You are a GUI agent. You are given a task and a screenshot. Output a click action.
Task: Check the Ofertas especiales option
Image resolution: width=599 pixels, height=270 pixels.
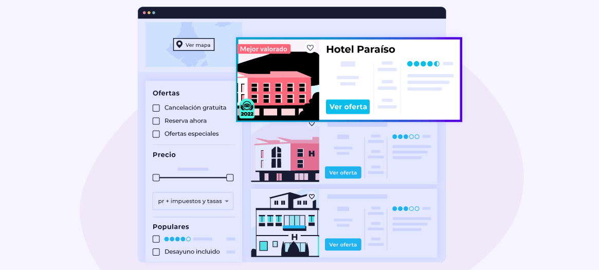click(x=156, y=134)
